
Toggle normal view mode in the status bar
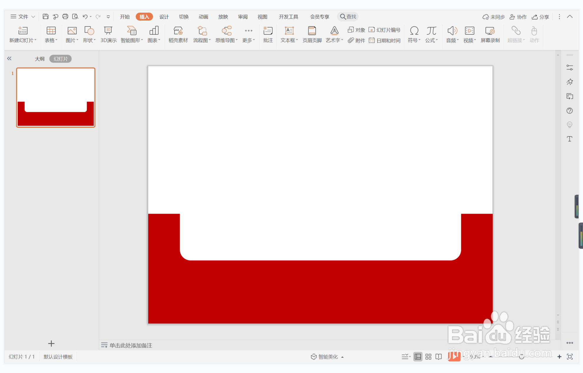[418, 357]
